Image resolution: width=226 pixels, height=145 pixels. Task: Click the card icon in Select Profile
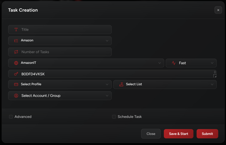[x=16, y=84]
